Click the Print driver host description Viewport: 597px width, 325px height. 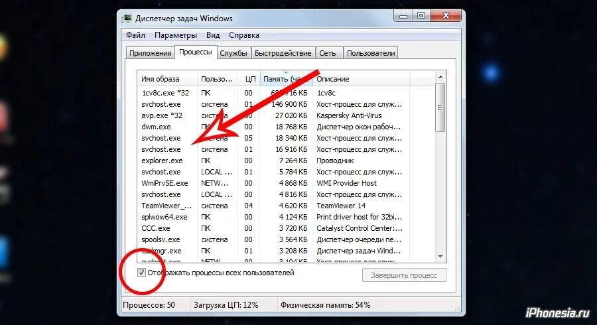[x=359, y=217]
